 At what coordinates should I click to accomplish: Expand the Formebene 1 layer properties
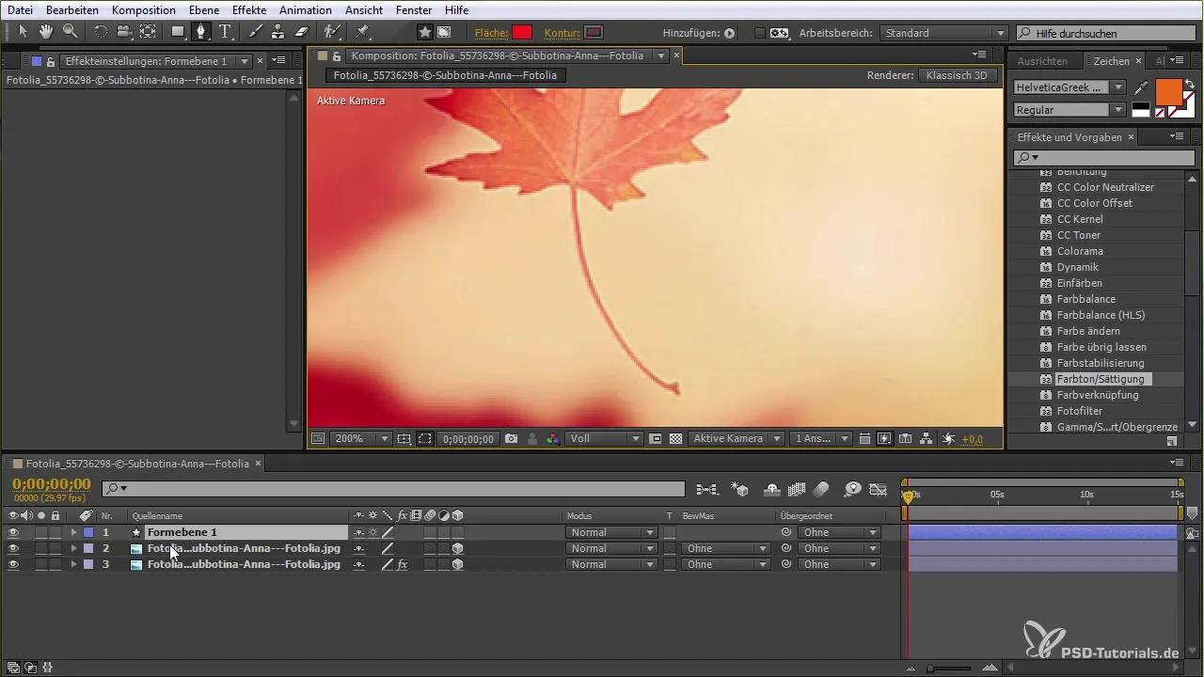[x=73, y=532]
